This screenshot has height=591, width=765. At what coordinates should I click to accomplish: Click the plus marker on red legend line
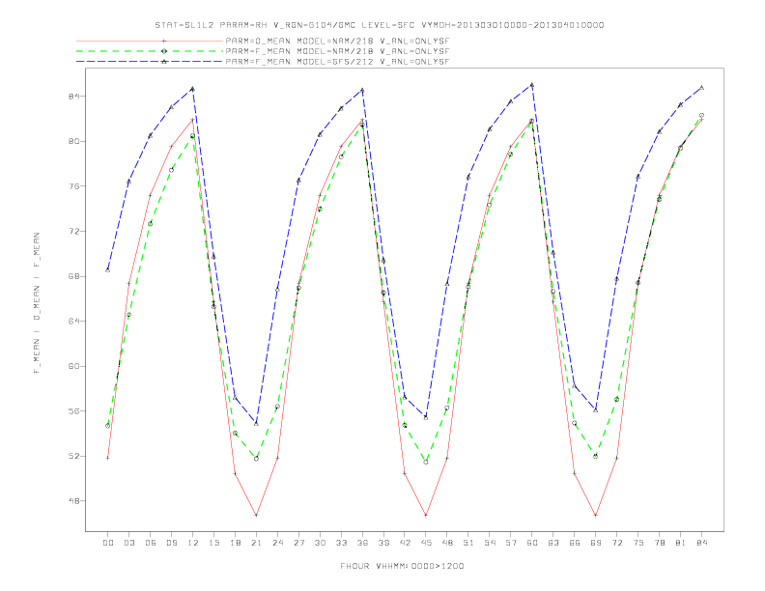[x=164, y=41]
